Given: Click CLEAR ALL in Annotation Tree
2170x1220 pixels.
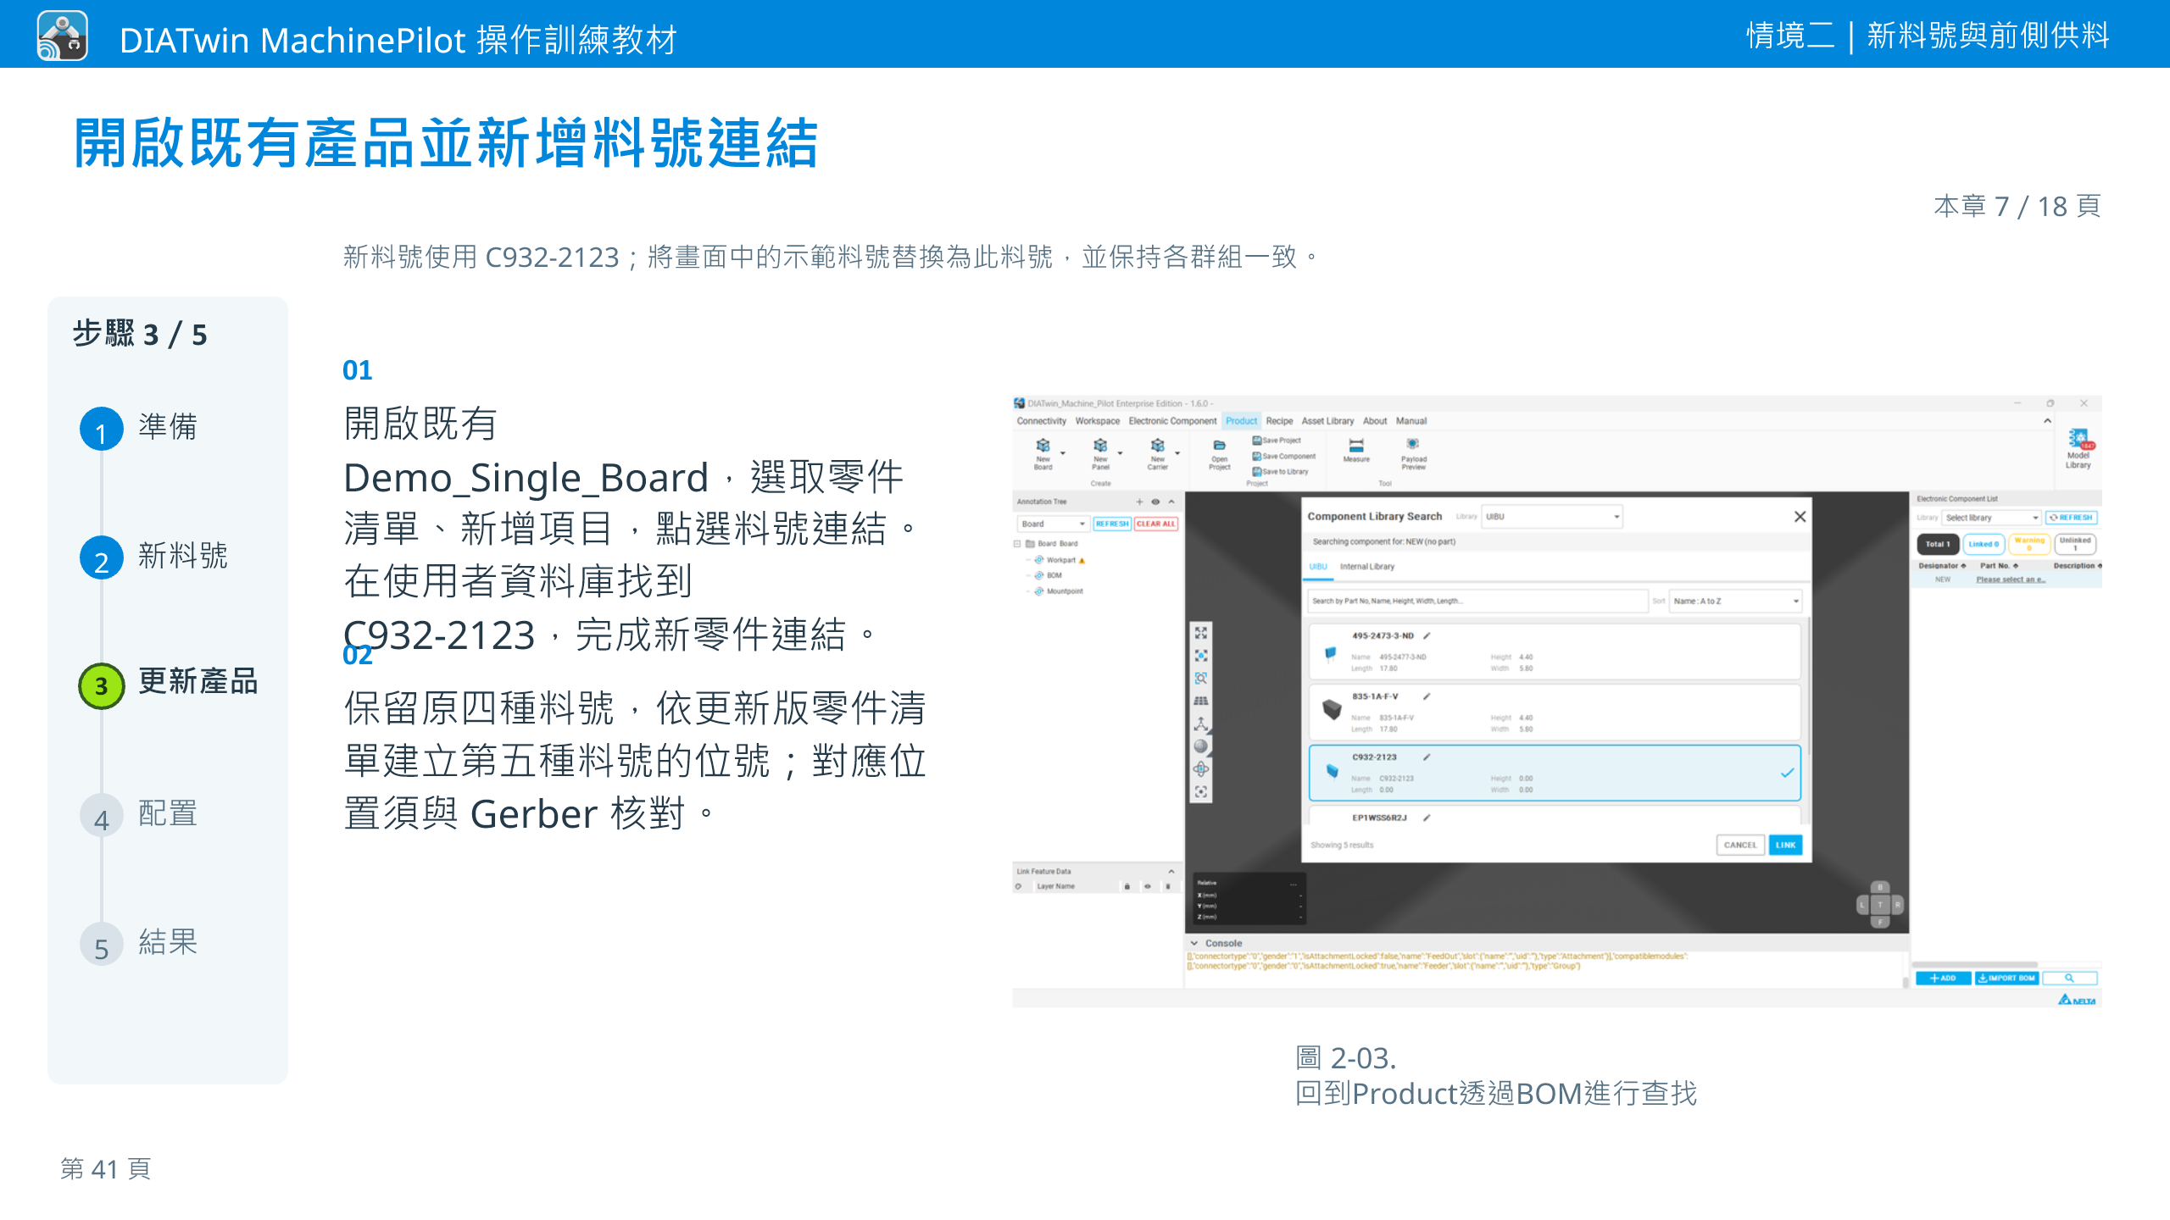Looking at the screenshot, I should pos(1156,524).
